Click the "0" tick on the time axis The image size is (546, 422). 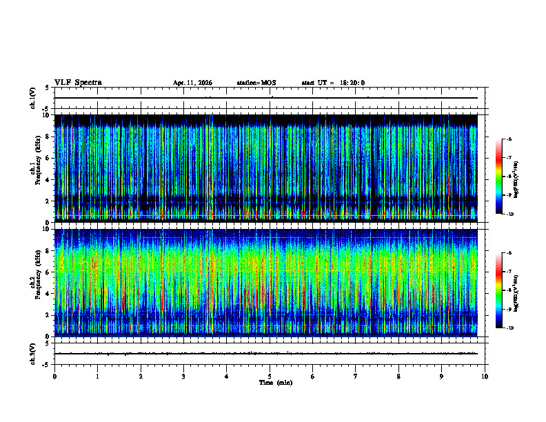(54, 376)
